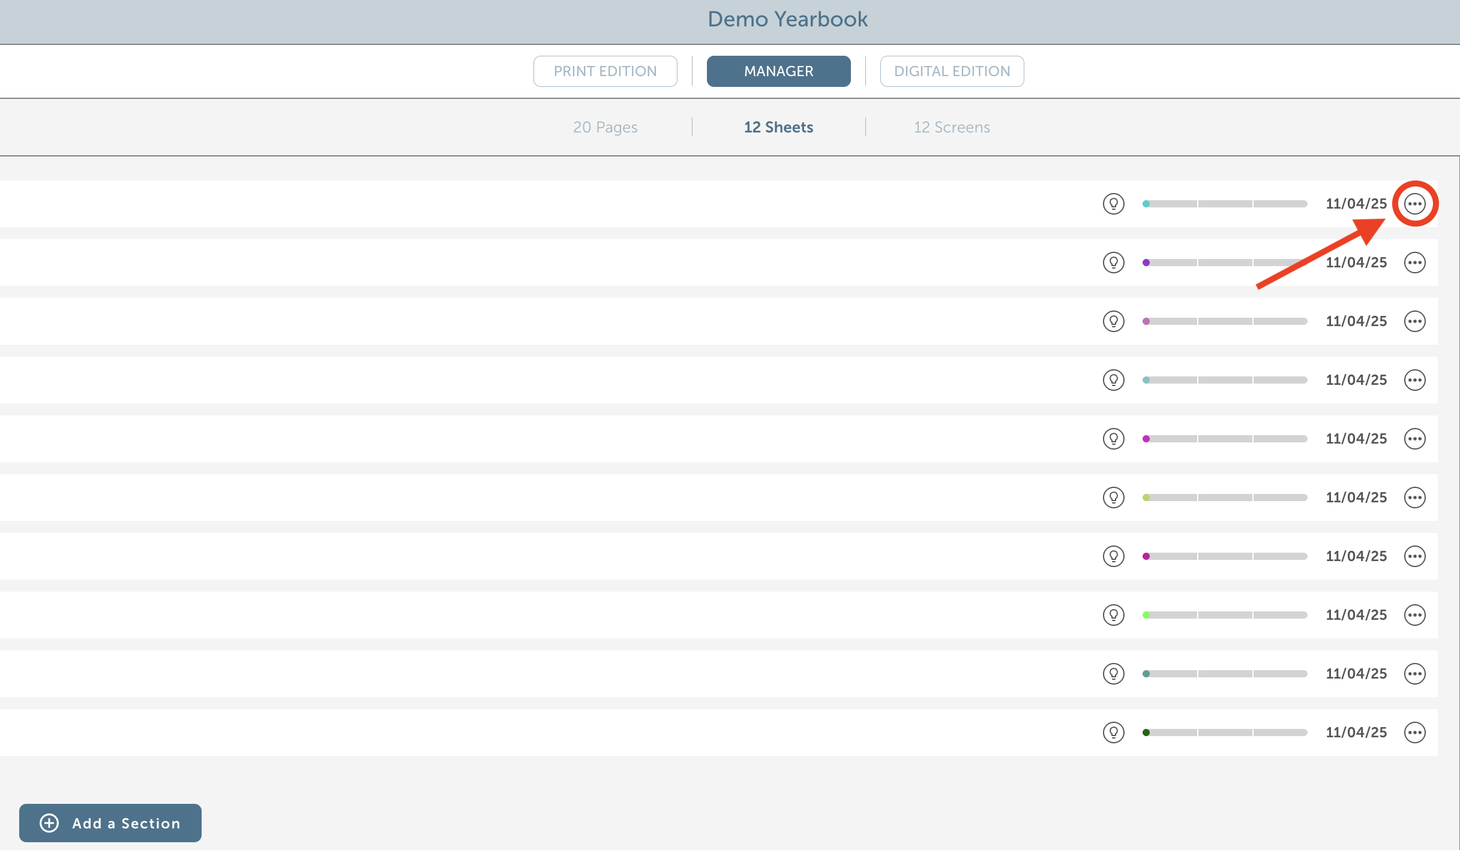1460x850 pixels.
Task: Select the MANAGER tab
Action: point(778,71)
